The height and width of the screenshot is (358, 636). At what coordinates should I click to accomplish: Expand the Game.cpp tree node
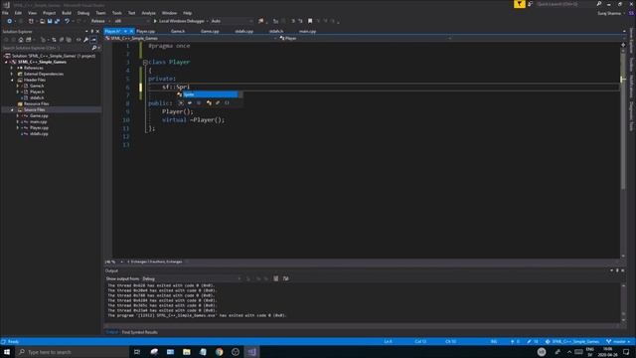tap(18, 115)
